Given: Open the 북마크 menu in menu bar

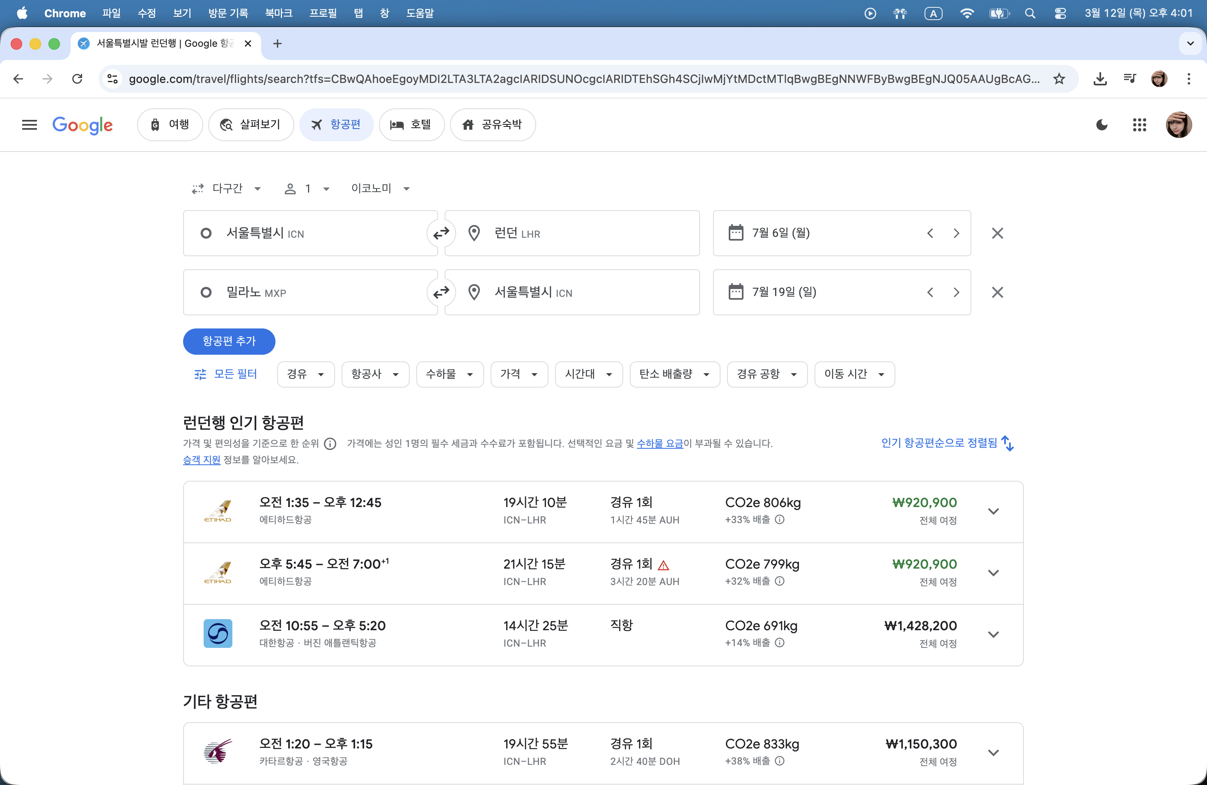Looking at the screenshot, I should pyautogui.click(x=278, y=13).
